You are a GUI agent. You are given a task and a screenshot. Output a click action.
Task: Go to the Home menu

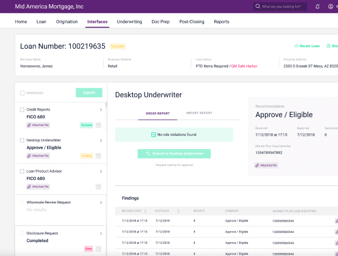point(21,22)
